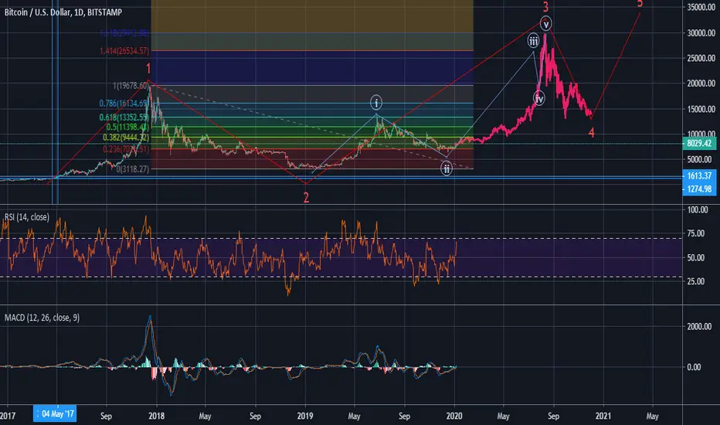Viewport: 720px width, 425px height.
Task: Click the 8029.42 current price label
Action: (699, 144)
